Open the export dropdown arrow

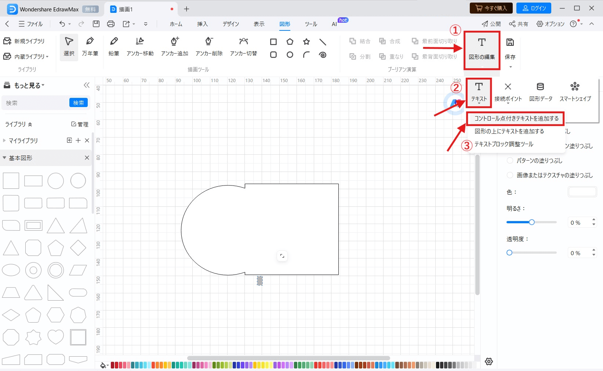[134, 24]
